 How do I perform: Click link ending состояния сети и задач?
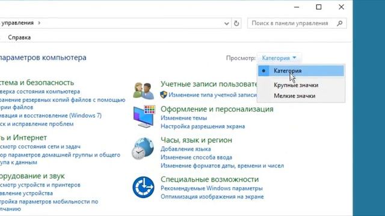[x=40, y=146]
